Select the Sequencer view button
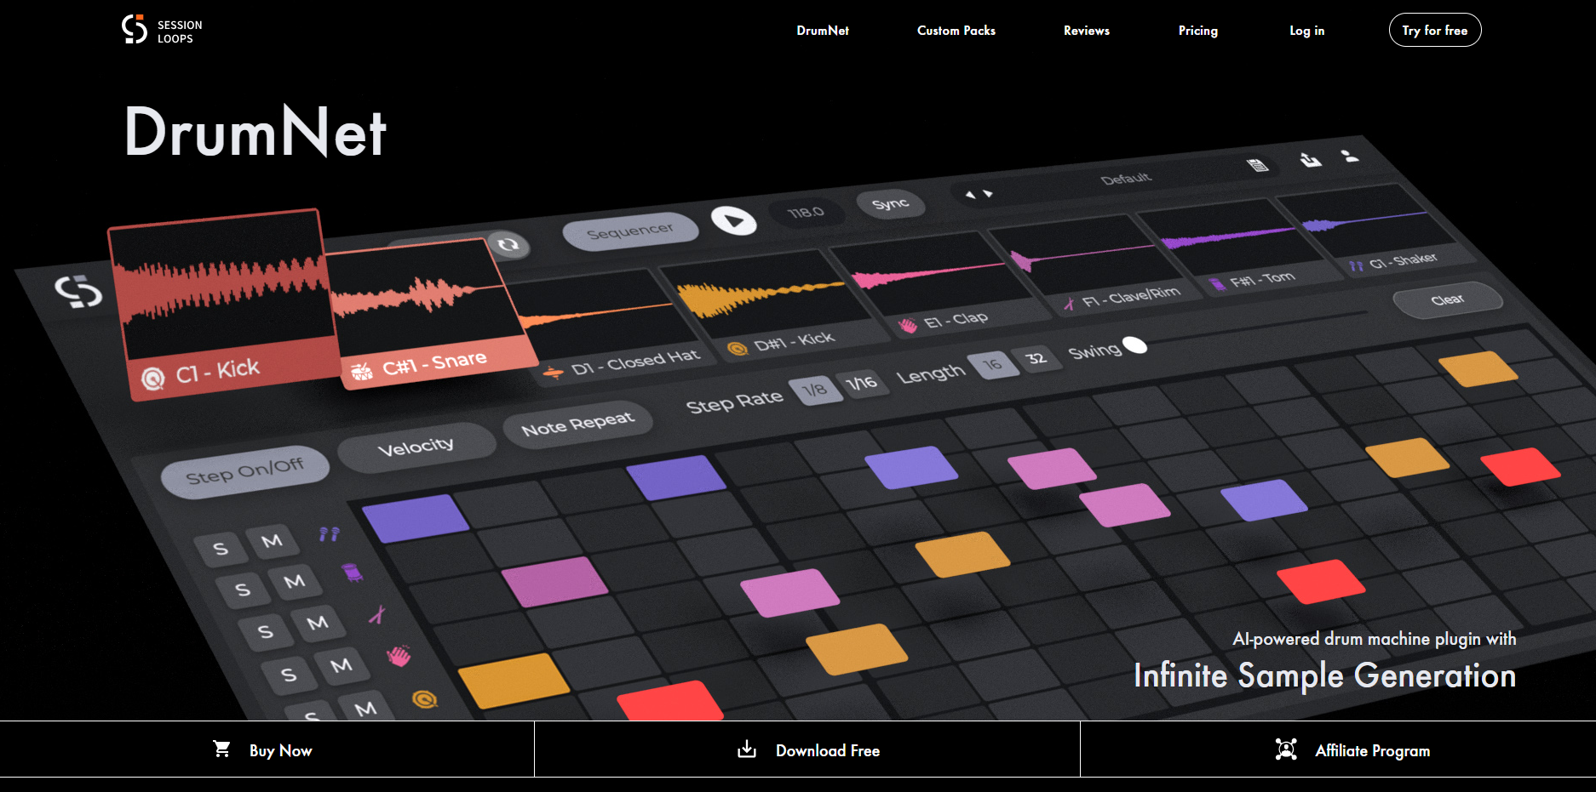The height and width of the screenshot is (792, 1596). (x=630, y=231)
